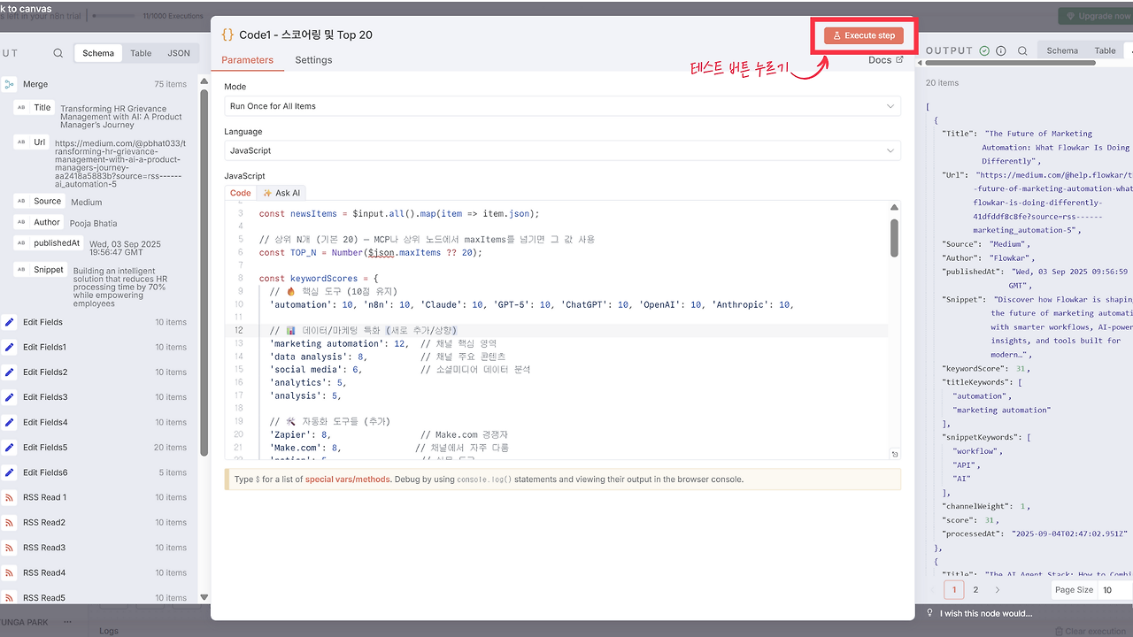Open the Page Size dropdown

(1115, 590)
